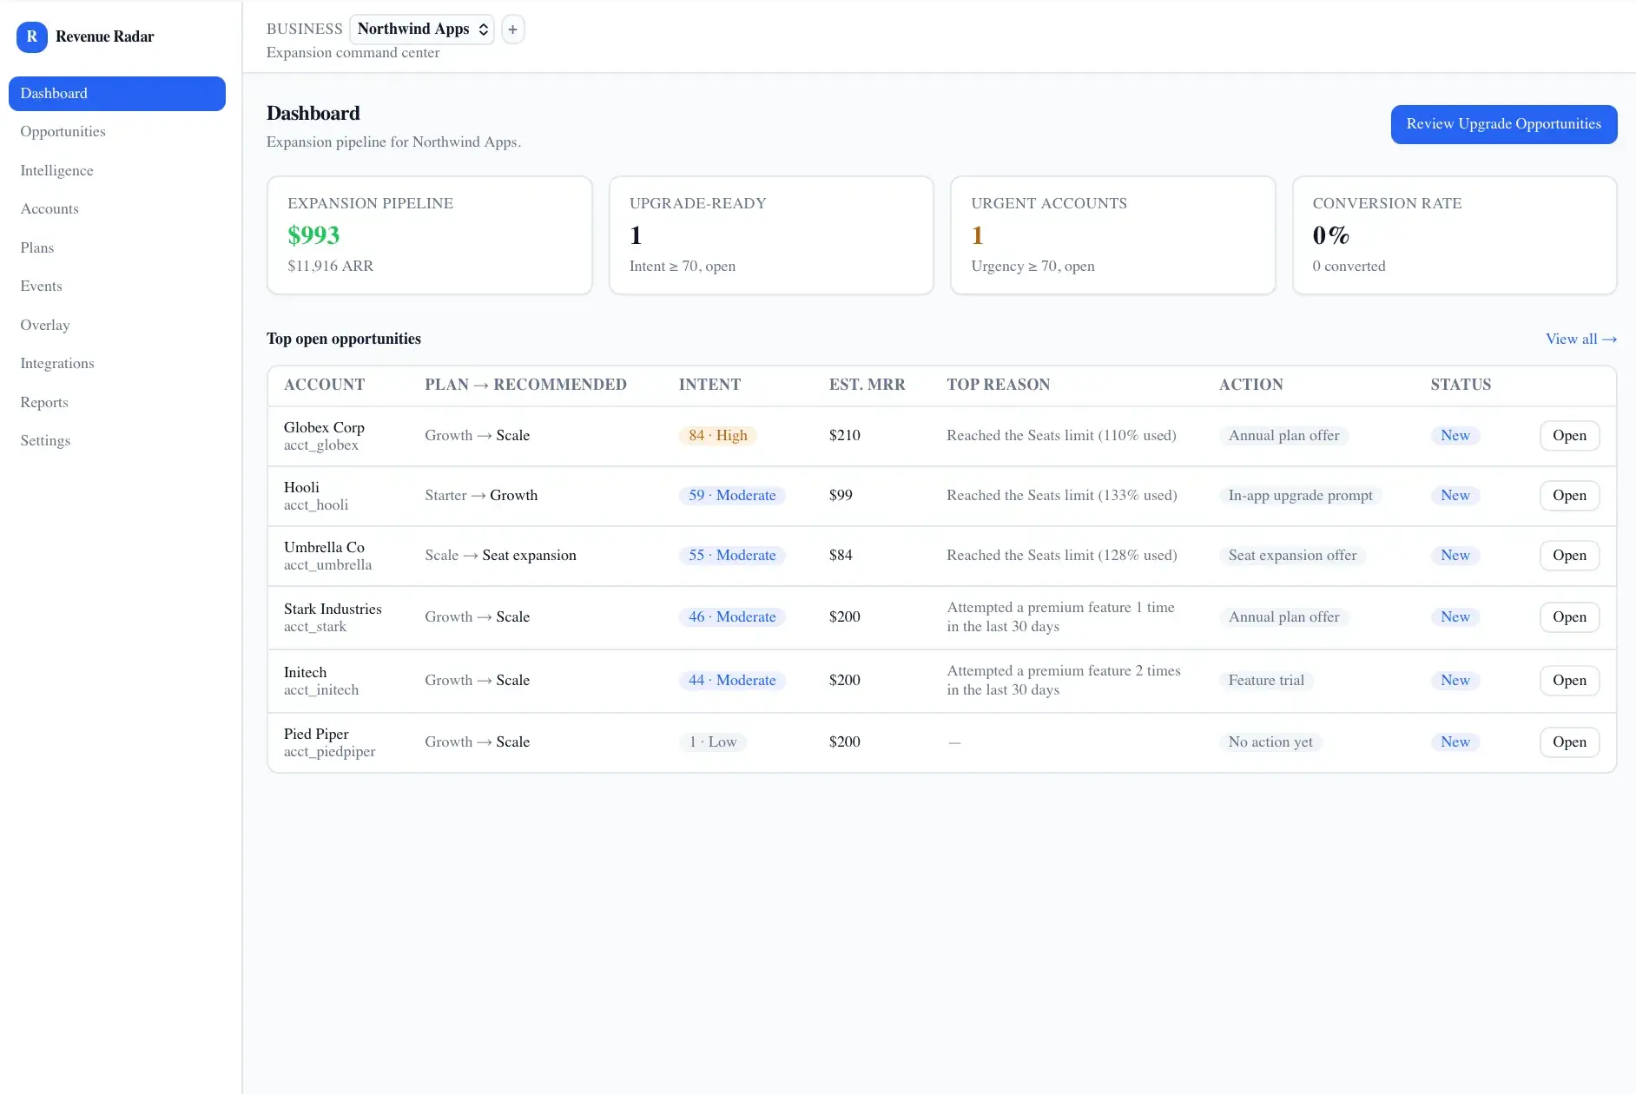This screenshot has height=1094, width=1636.
Task: Click the 55 · Moderate intent badge
Action: click(732, 556)
